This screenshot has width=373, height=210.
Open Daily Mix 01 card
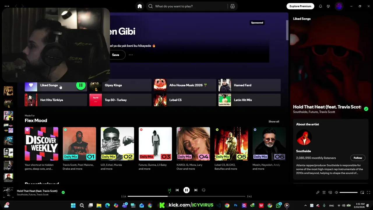[x=79, y=149]
